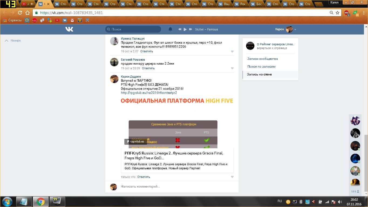This screenshot has width=368, height=207.
Task: Click the VK logo in header
Action: click(69, 29)
